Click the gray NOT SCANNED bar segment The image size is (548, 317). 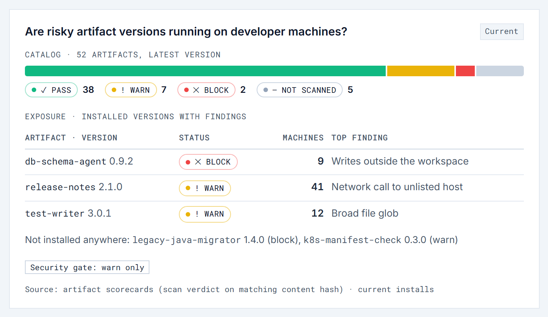pos(500,71)
